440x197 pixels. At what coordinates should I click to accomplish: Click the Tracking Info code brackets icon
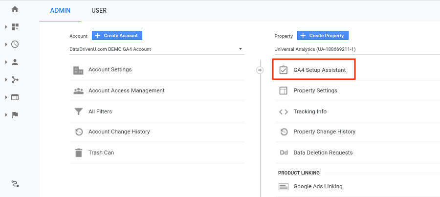tap(284, 111)
